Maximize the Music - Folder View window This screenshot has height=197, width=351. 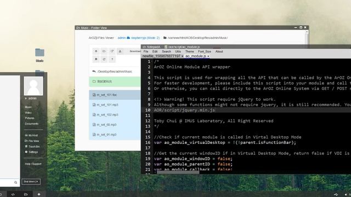click(301, 27)
